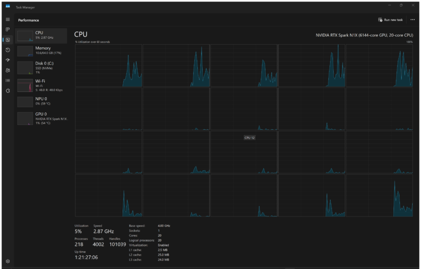Select the CPU performance item

coord(41,36)
